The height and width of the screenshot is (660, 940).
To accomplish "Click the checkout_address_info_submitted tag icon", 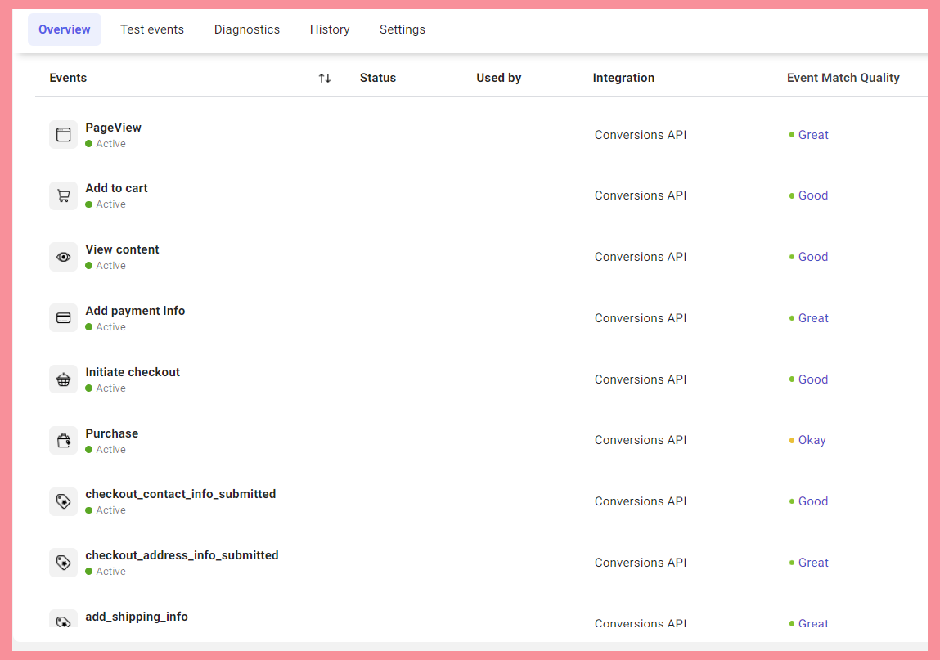I will [x=63, y=563].
